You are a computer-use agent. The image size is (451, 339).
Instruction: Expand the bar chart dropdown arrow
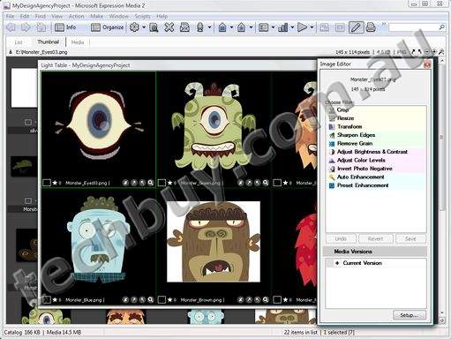[x=292, y=27]
